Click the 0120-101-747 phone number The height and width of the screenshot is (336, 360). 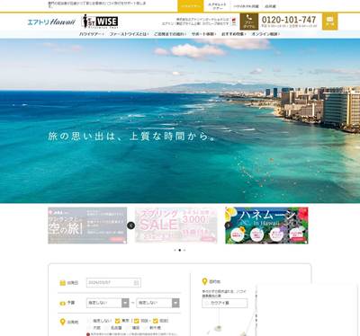point(289,20)
